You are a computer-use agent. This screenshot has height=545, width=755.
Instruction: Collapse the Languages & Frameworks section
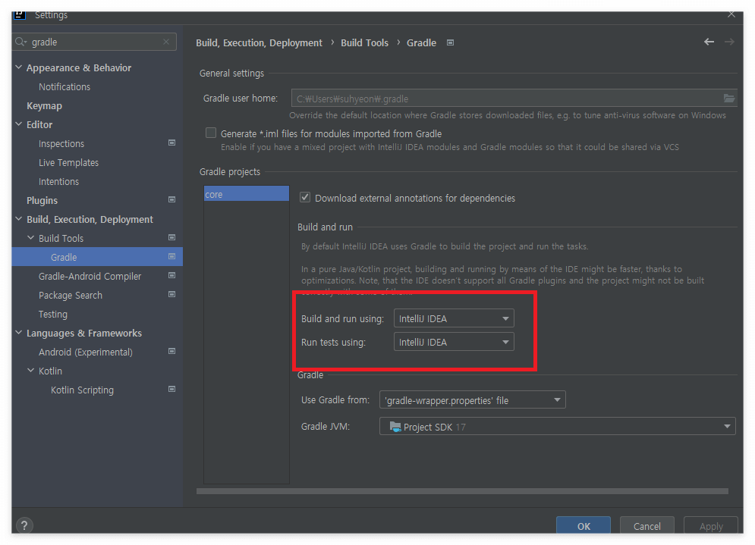(19, 333)
